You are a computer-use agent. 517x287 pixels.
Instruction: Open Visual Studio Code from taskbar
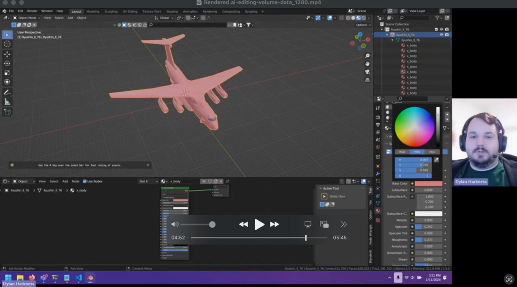tap(79, 278)
